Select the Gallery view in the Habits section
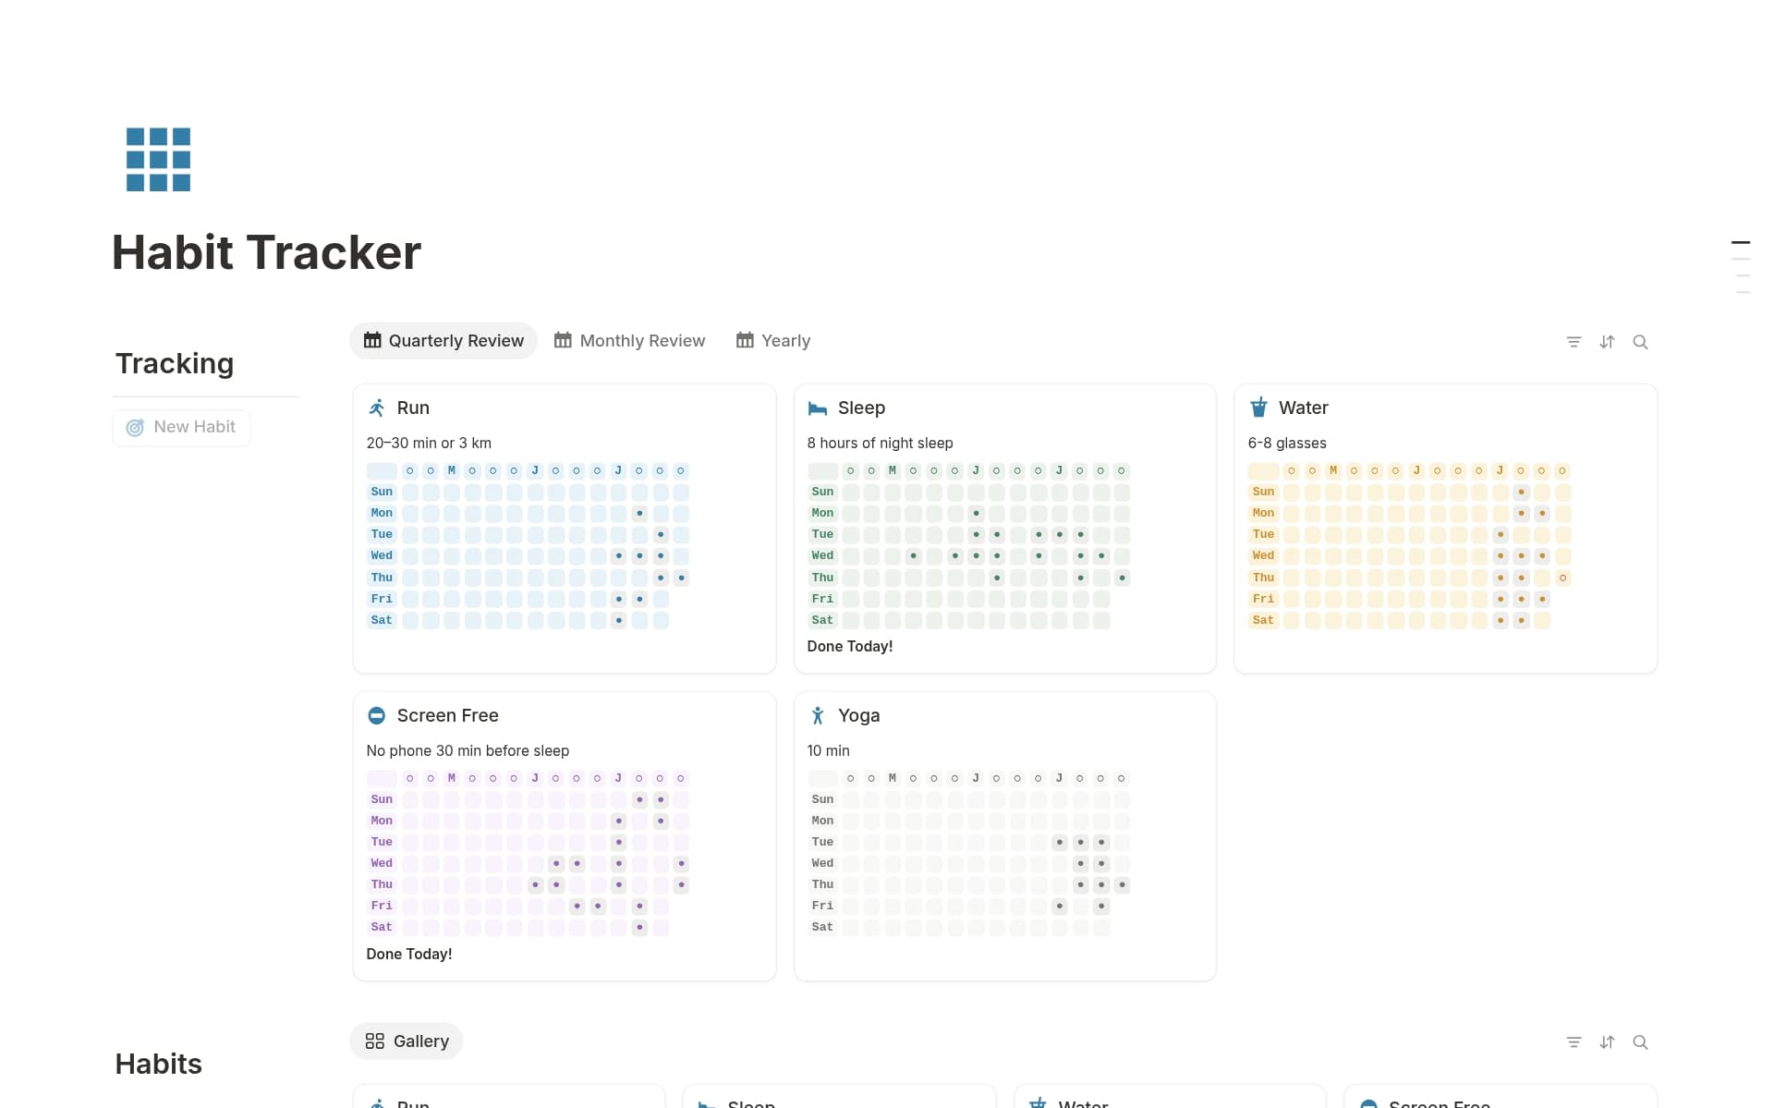 [406, 1041]
